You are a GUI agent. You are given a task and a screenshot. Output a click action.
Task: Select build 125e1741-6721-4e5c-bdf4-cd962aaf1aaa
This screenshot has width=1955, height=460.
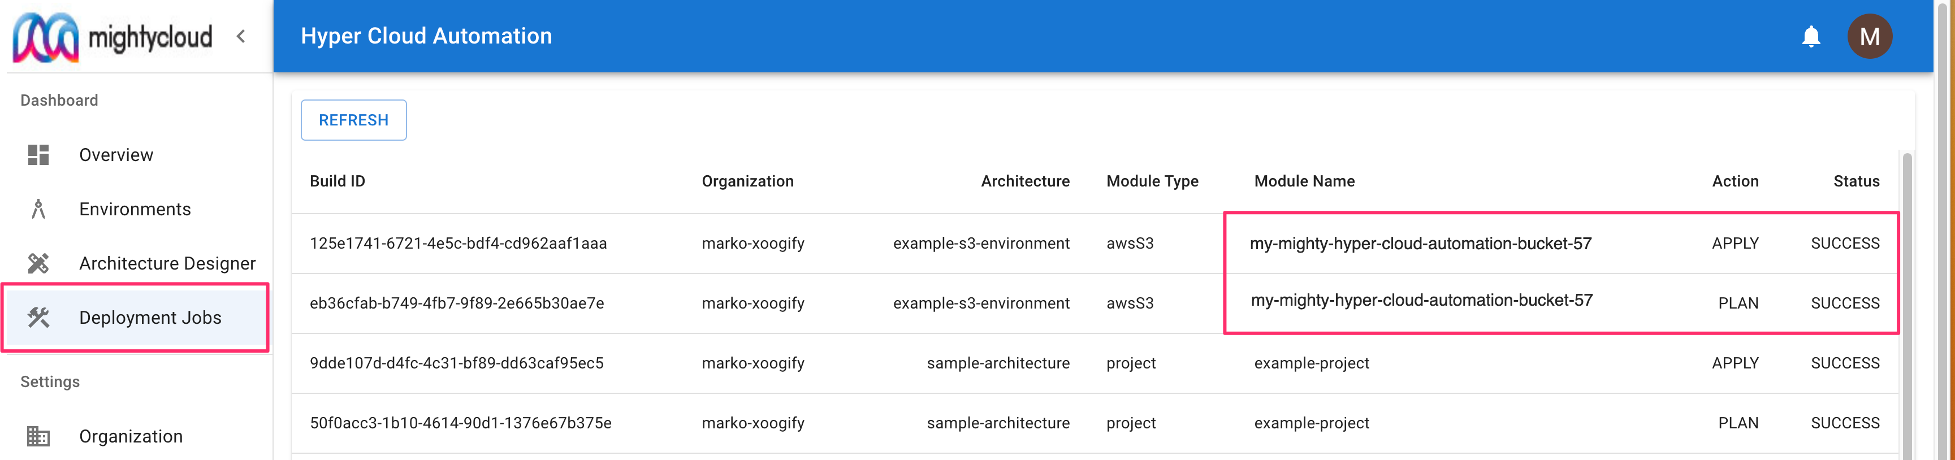(x=457, y=244)
